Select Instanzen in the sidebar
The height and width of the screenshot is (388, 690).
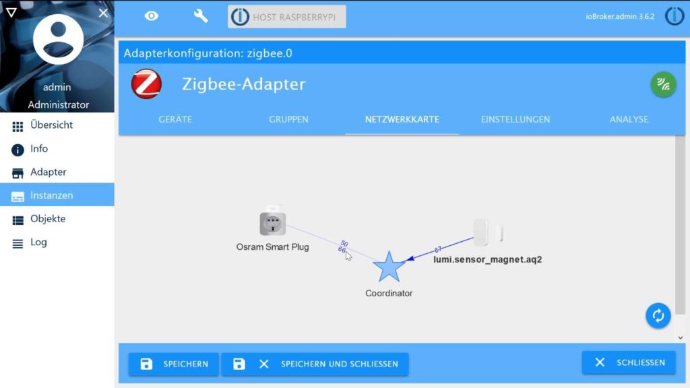coord(57,195)
